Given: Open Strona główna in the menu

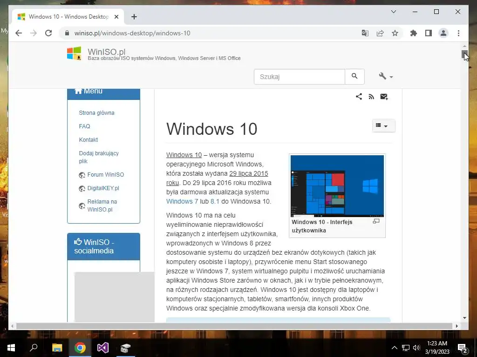Looking at the screenshot, I should [x=97, y=112].
